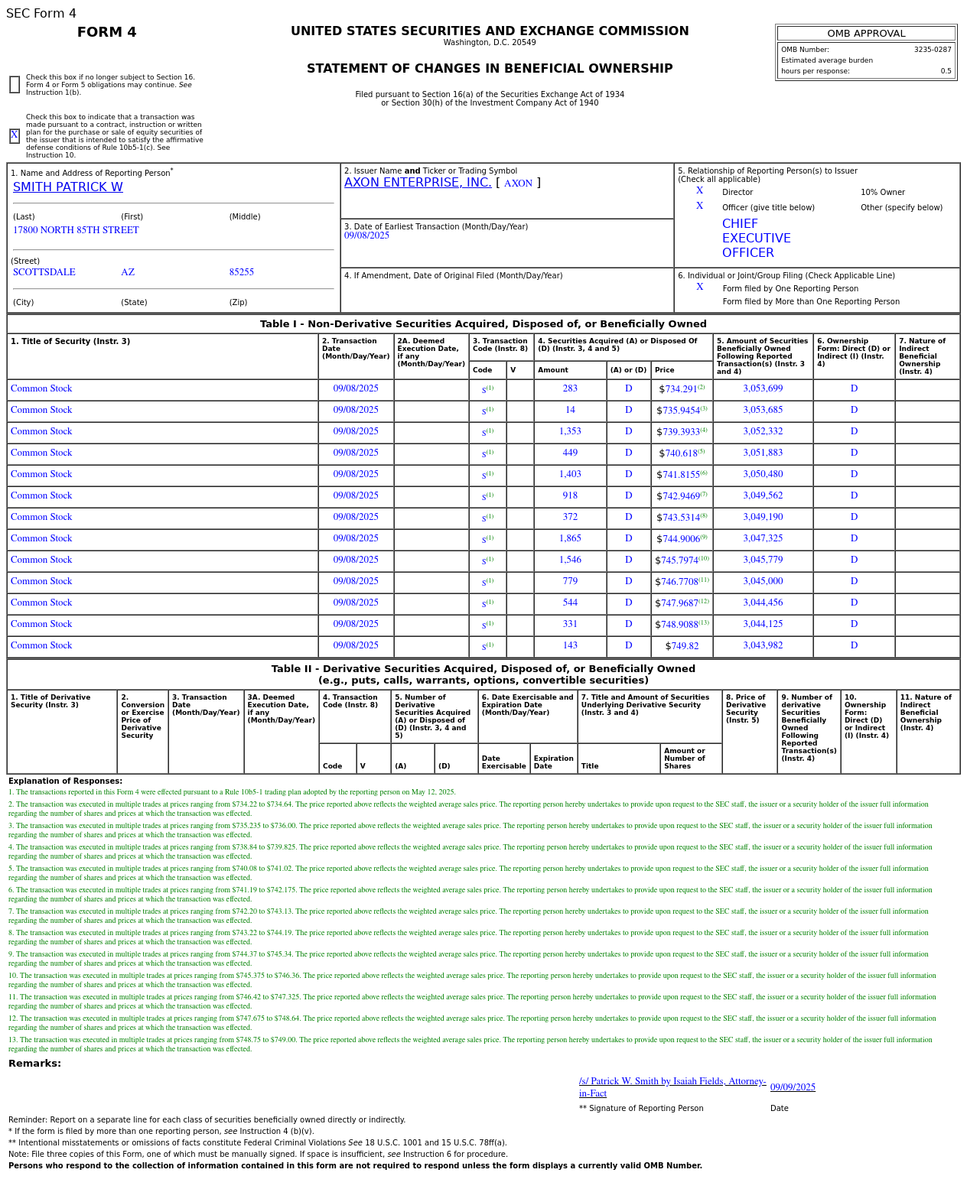
Task: Click Common Stock in the 1,353 shares row
Action: (x=41, y=431)
